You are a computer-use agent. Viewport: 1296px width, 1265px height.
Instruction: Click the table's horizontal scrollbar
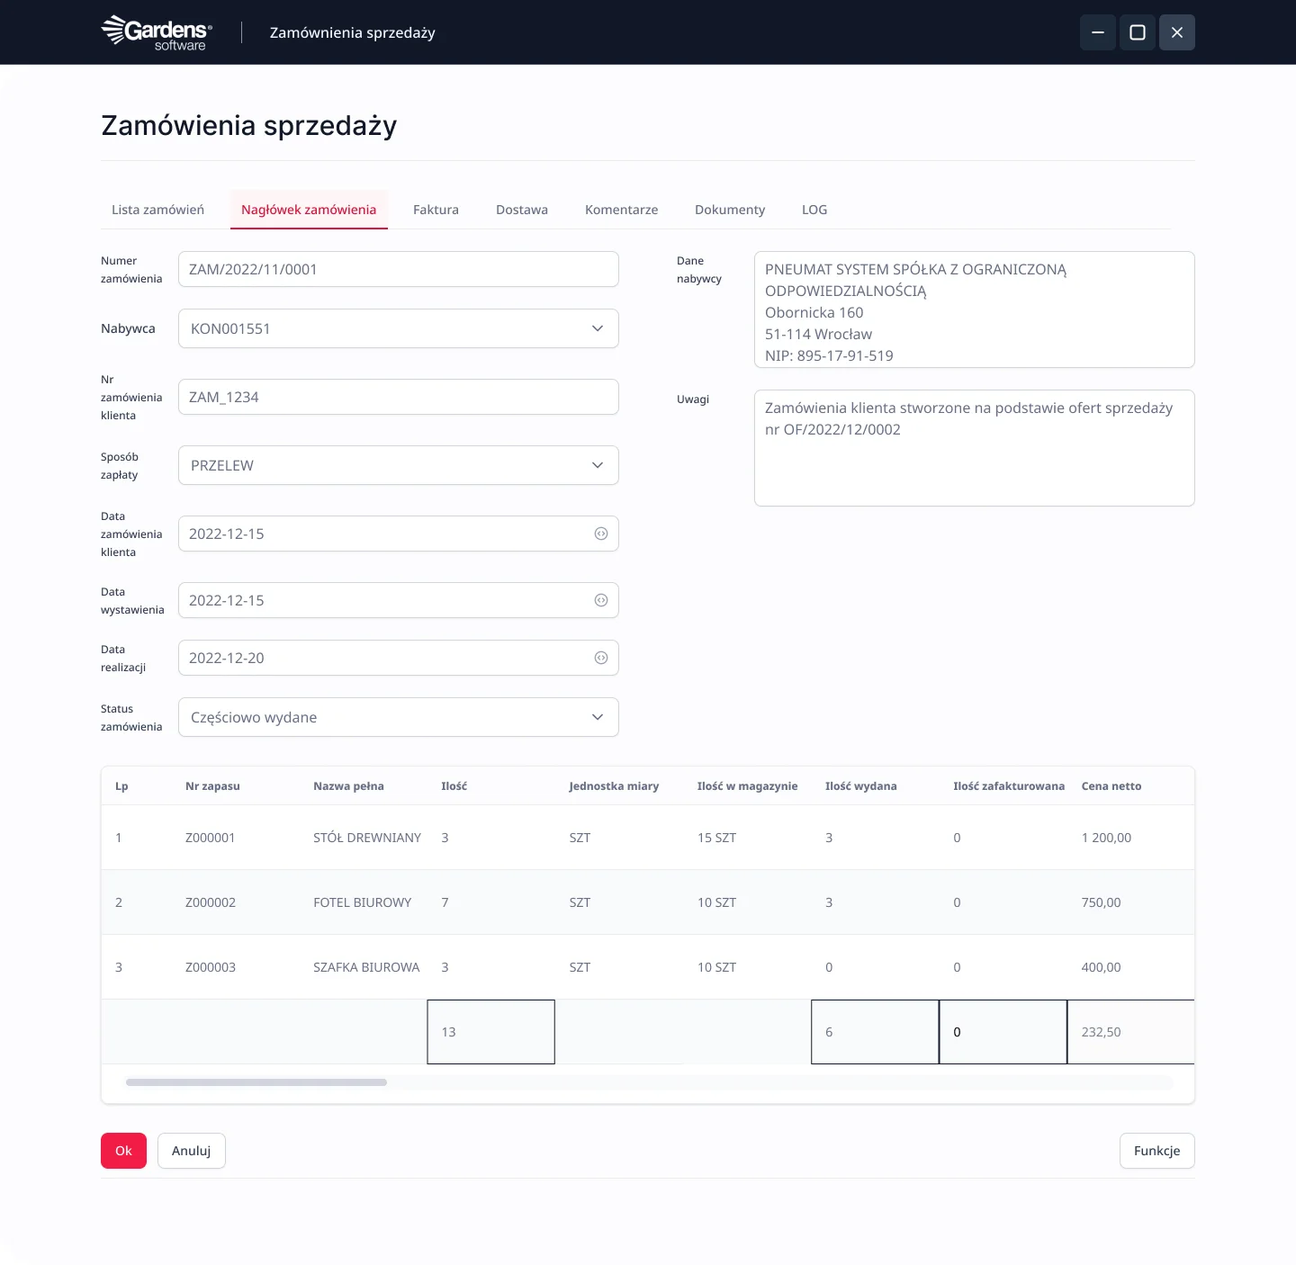click(256, 1082)
